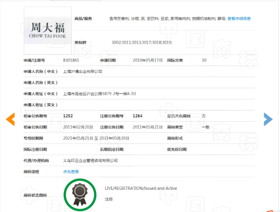The image size is (280, 212).
Task: Click the 商品/服务 label
Action: [x=83, y=19]
